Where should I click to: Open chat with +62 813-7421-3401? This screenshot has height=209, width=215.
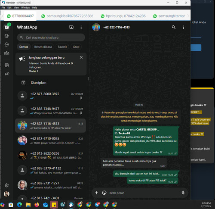[51, 197]
